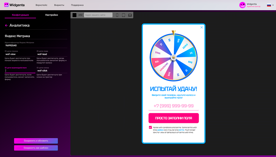Click the Сохранить и обновить button
276x157 pixels.
36,141
